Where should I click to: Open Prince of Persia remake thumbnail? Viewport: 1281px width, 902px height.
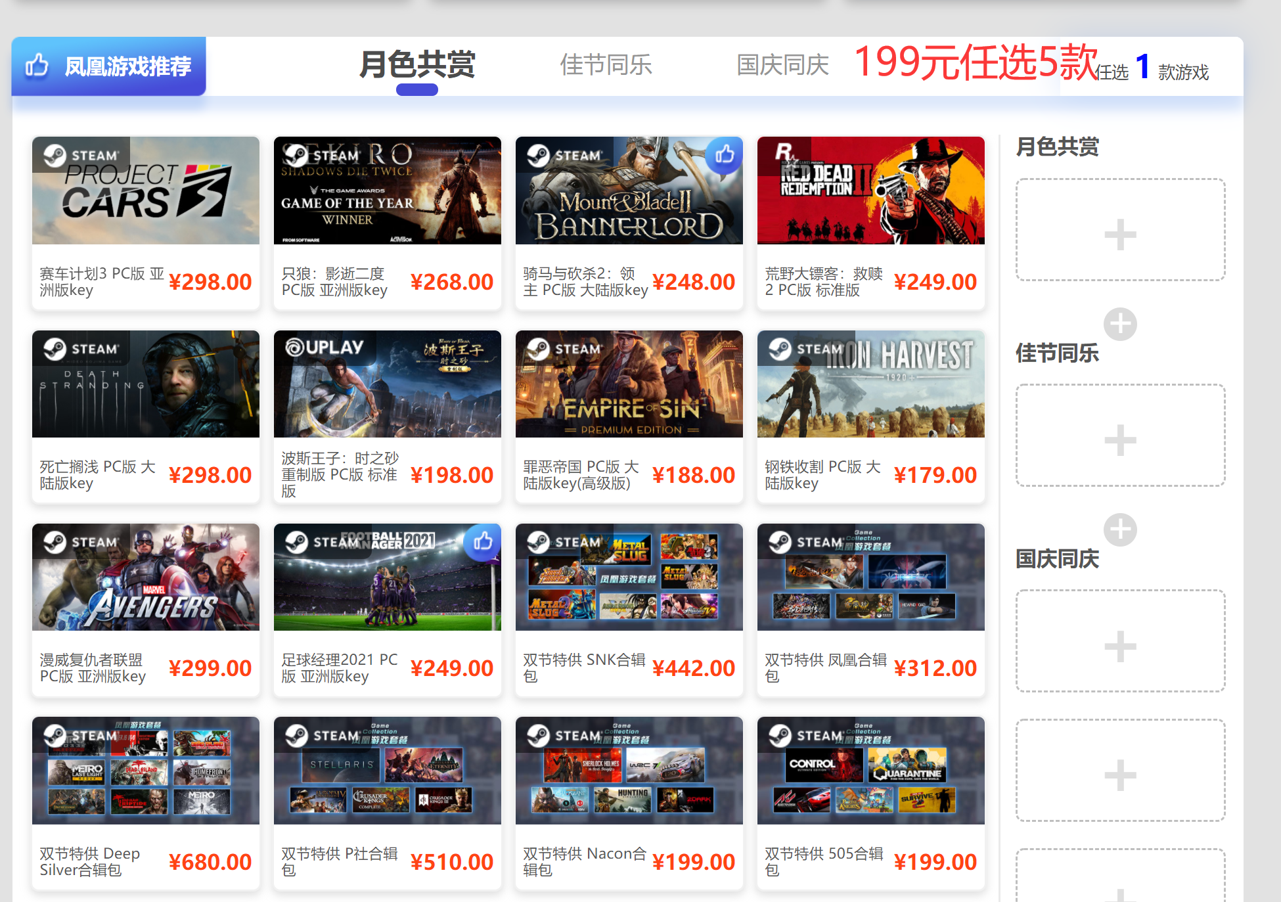tap(388, 384)
